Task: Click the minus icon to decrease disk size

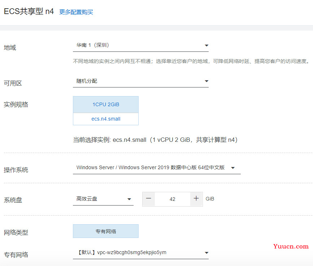Action: [149, 199]
